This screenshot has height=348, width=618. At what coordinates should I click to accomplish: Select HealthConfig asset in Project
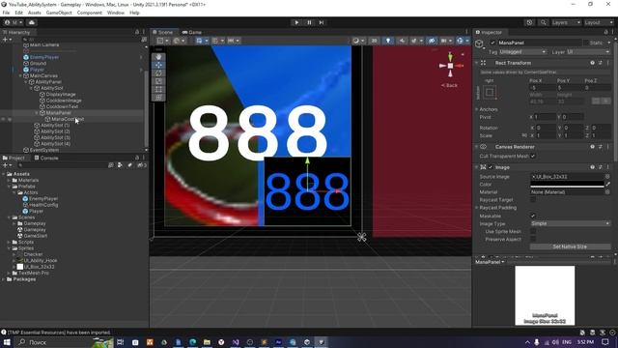pos(43,205)
